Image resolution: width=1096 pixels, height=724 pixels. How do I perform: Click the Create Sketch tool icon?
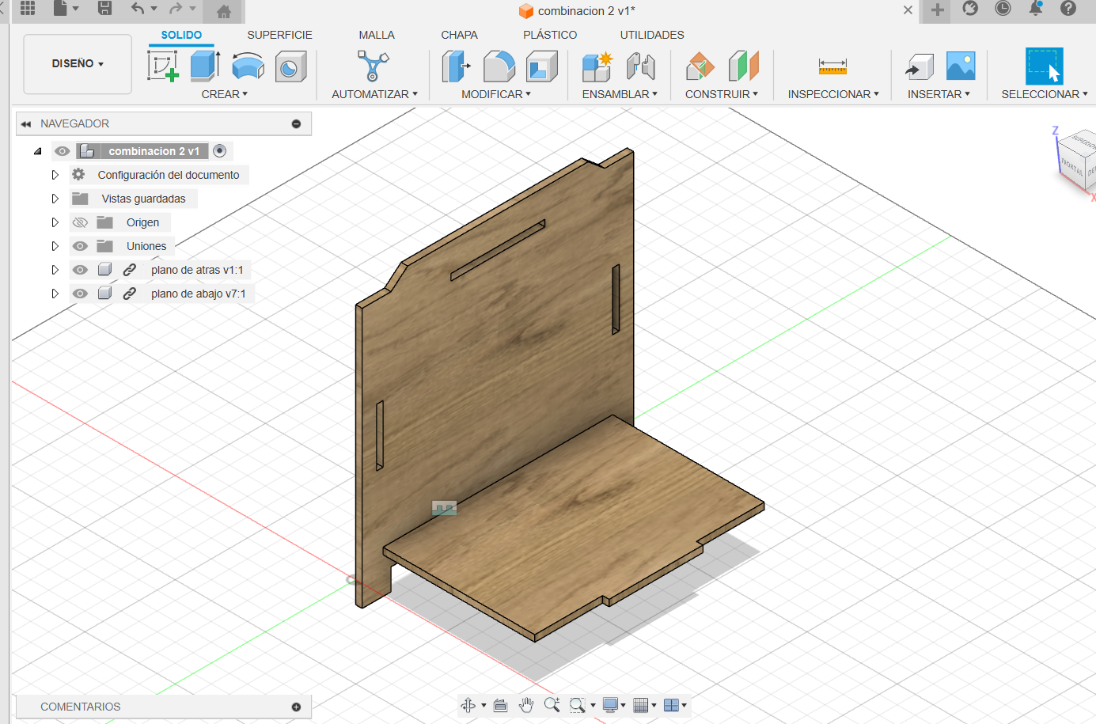pyautogui.click(x=163, y=66)
